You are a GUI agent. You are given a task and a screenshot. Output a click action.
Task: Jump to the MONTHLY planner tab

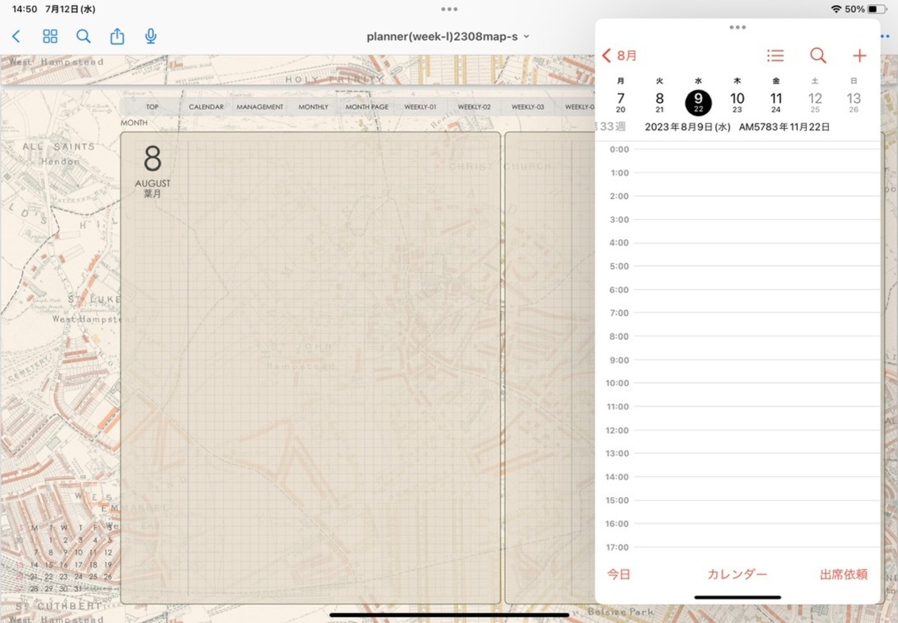click(x=313, y=107)
